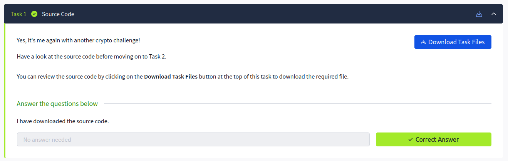
Task: Click the green completed checkmark icon
Action: (34, 14)
